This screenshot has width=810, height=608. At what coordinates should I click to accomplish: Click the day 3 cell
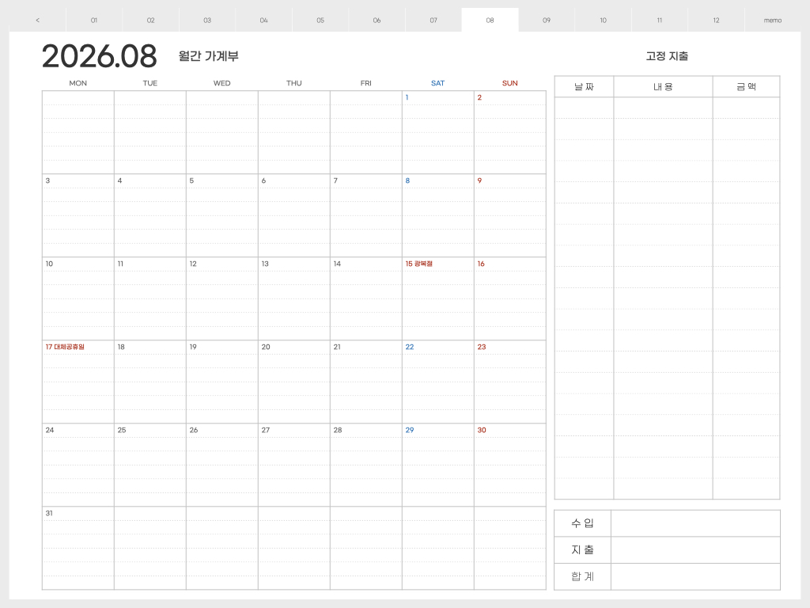tap(78, 215)
